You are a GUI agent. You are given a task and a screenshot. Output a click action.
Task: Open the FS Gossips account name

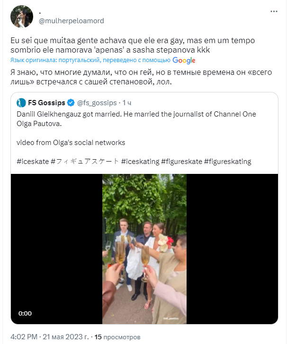pos(46,103)
